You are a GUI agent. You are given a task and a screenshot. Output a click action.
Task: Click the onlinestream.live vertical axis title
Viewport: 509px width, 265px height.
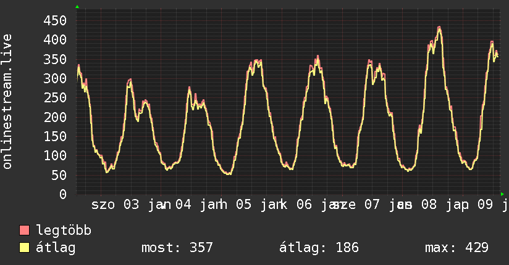click(x=7, y=102)
